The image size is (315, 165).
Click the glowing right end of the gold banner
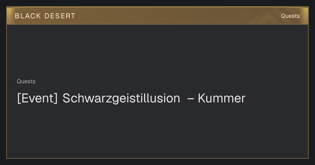tap(305, 16)
